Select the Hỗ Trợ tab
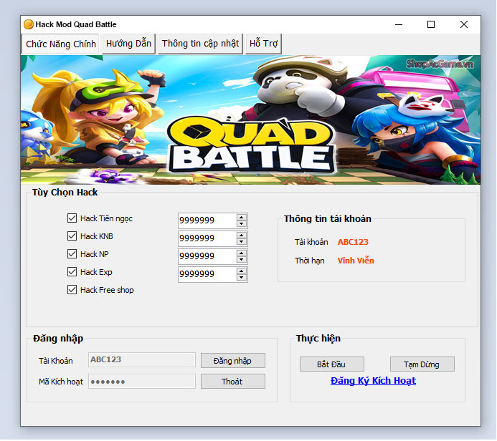This screenshot has width=497, height=441. (263, 44)
